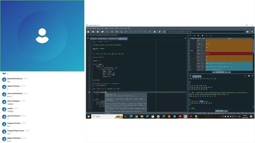Change to parent directory arrow icon
The height and width of the screenshot is (143, 255).
[252, 32]
